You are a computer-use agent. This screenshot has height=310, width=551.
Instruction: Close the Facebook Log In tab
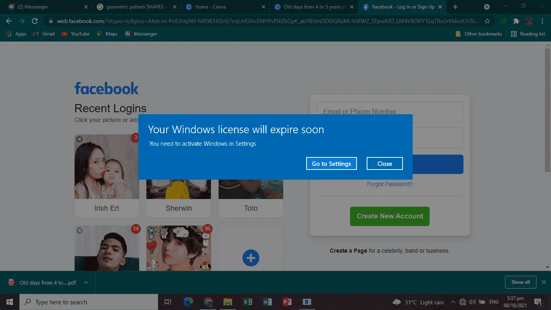(440, 7)
